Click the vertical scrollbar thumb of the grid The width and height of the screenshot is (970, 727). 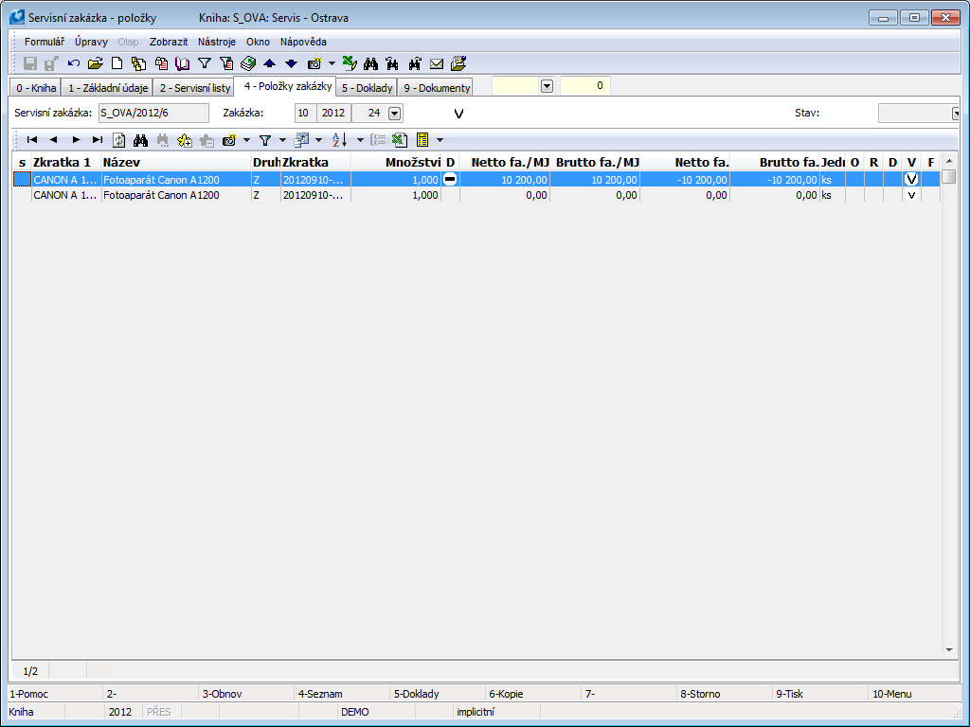tap(948, 177)
